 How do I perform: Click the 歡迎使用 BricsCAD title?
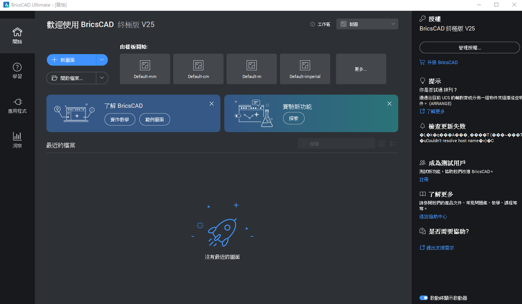(x=80, y=24)
